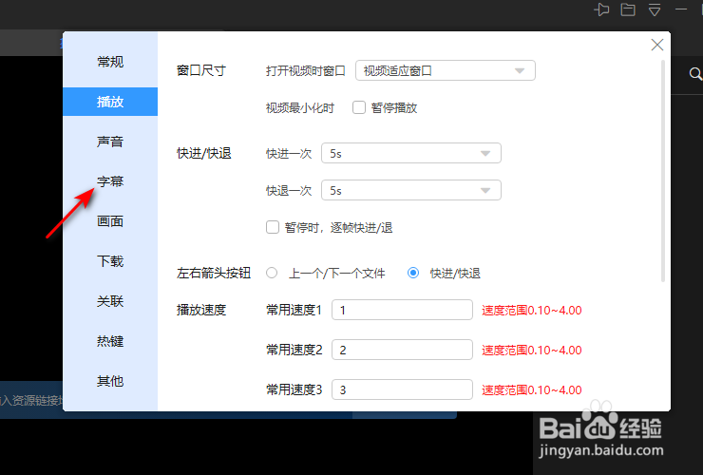This screenshot has height=475, width=703.
Task: Click the 常用速度3 input field
Action: coord(402,389)
